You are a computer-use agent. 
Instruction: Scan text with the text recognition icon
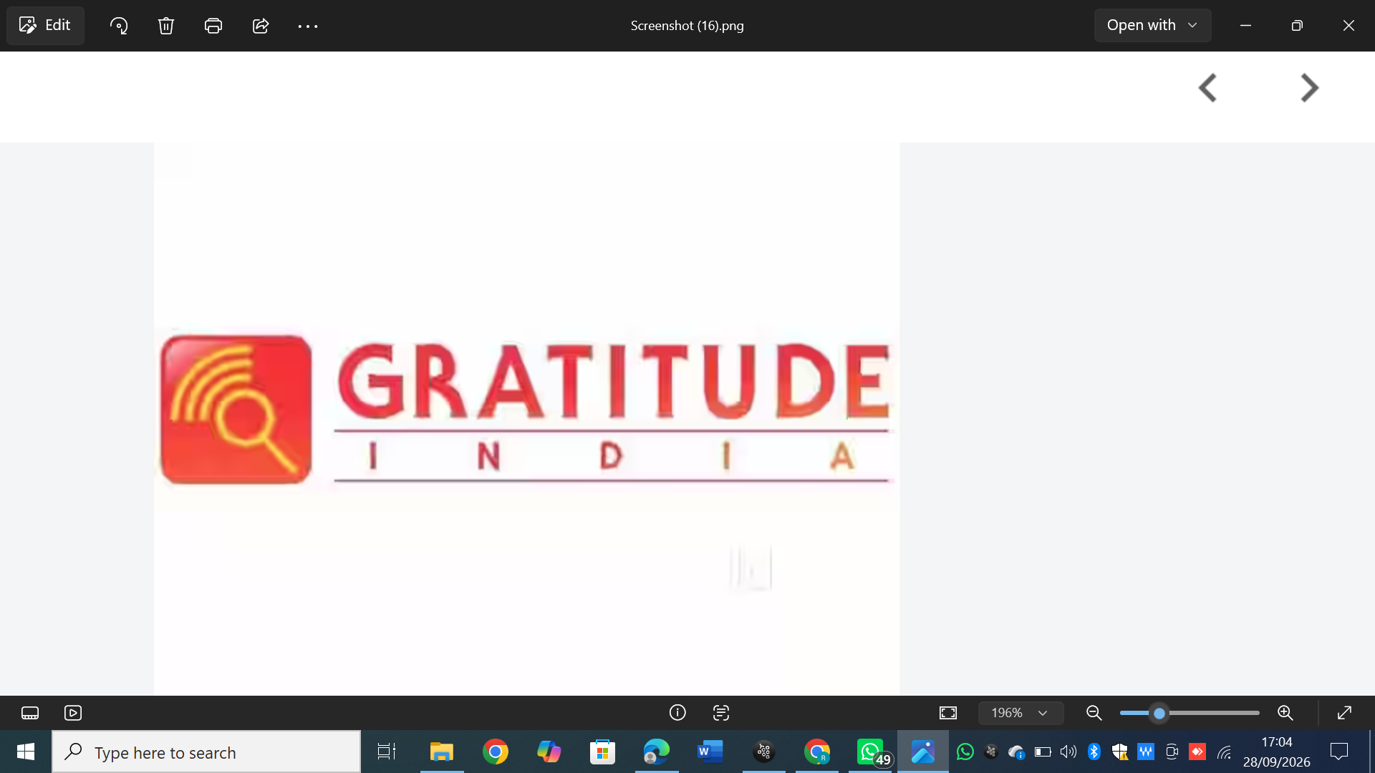pyautogui.click(x=721, y=713)
